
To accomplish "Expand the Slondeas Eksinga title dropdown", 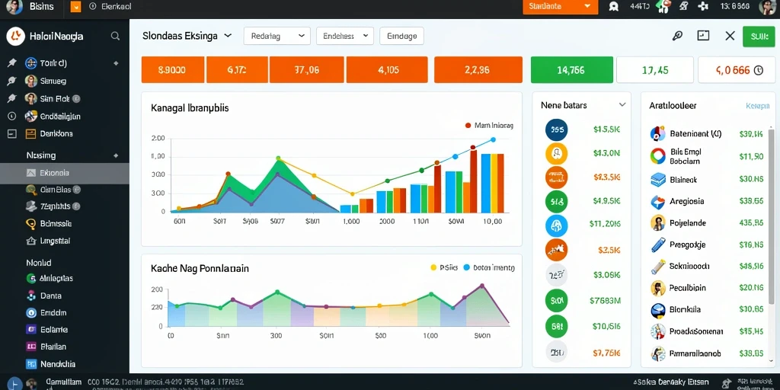I will click(x=228, y=36).
